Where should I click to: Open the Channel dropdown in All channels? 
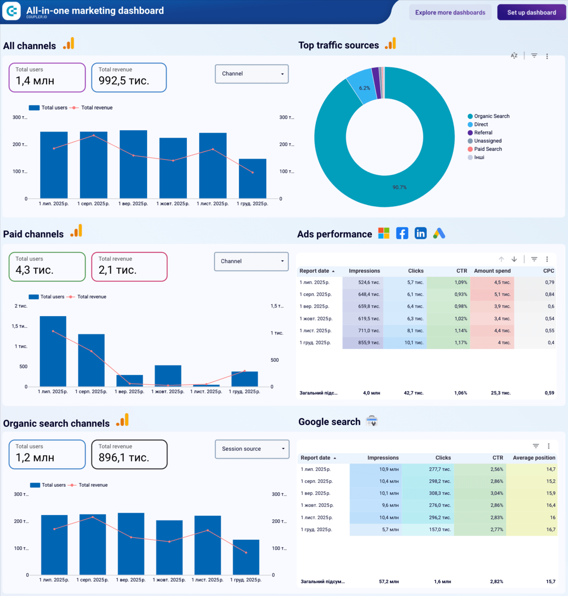251,74
